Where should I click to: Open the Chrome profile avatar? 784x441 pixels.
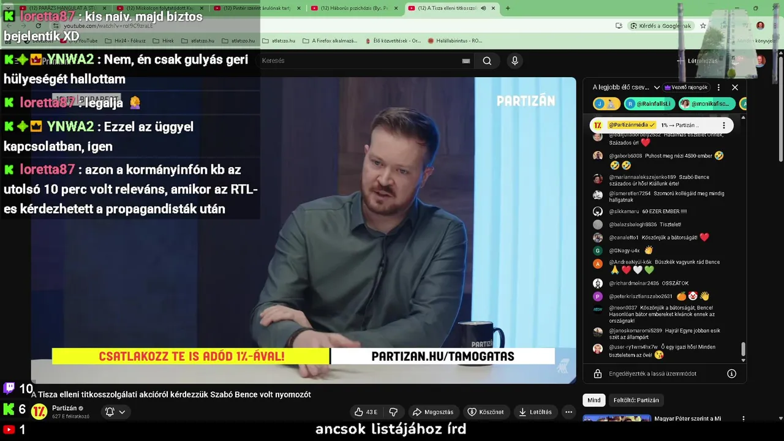(x=760, y=26)
